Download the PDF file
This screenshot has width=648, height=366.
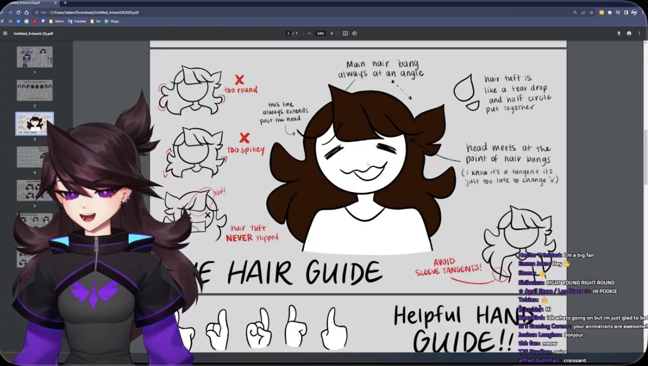(x=619, y=33)
